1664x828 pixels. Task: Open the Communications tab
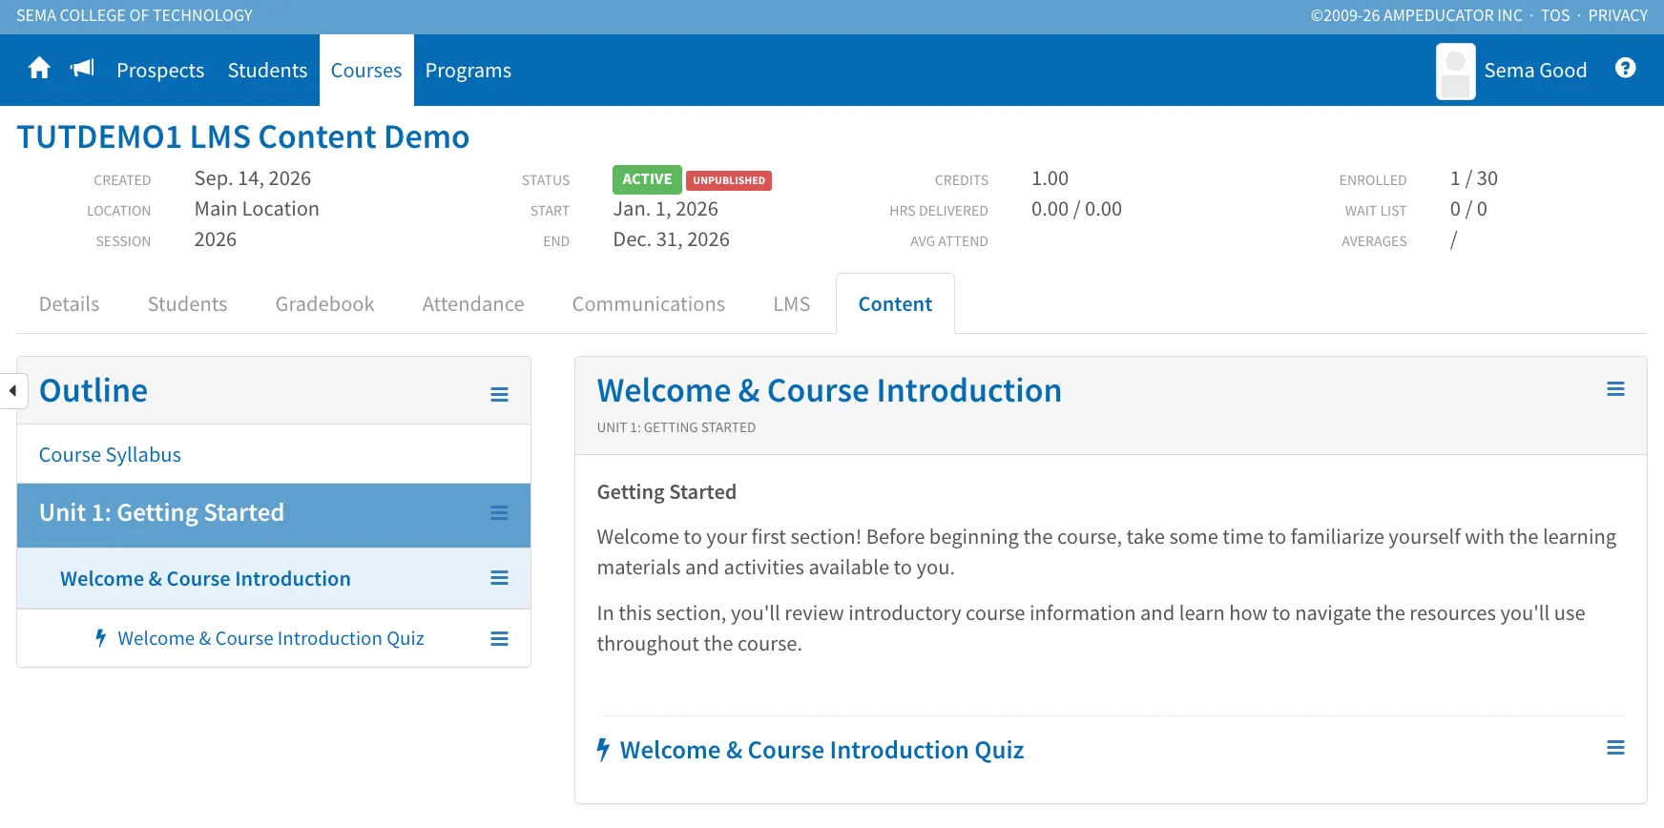click(x=649, y=304)
